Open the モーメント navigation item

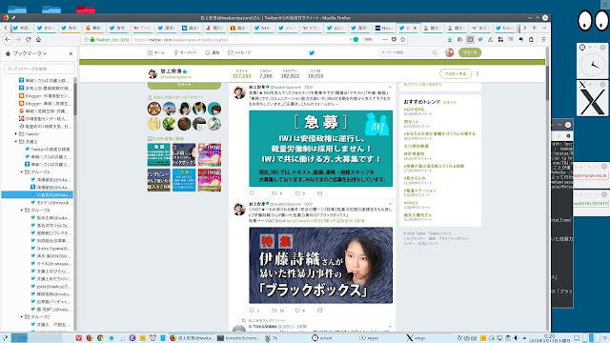pyautogui.click(x=185, y=52)
